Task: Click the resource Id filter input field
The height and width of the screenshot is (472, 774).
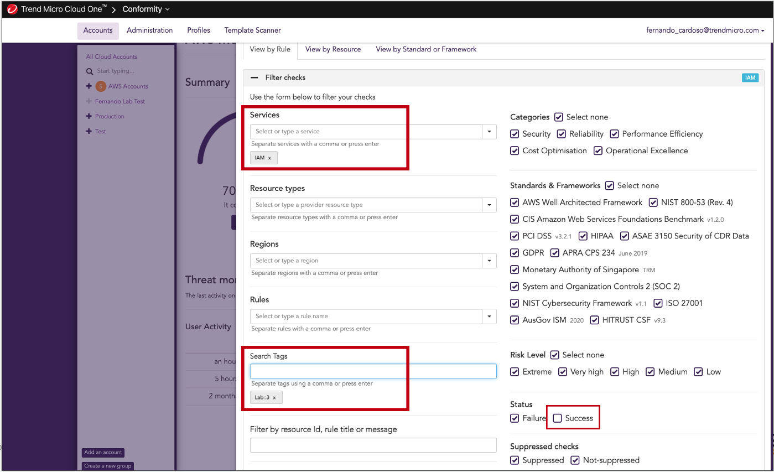Action: [373, 445]
